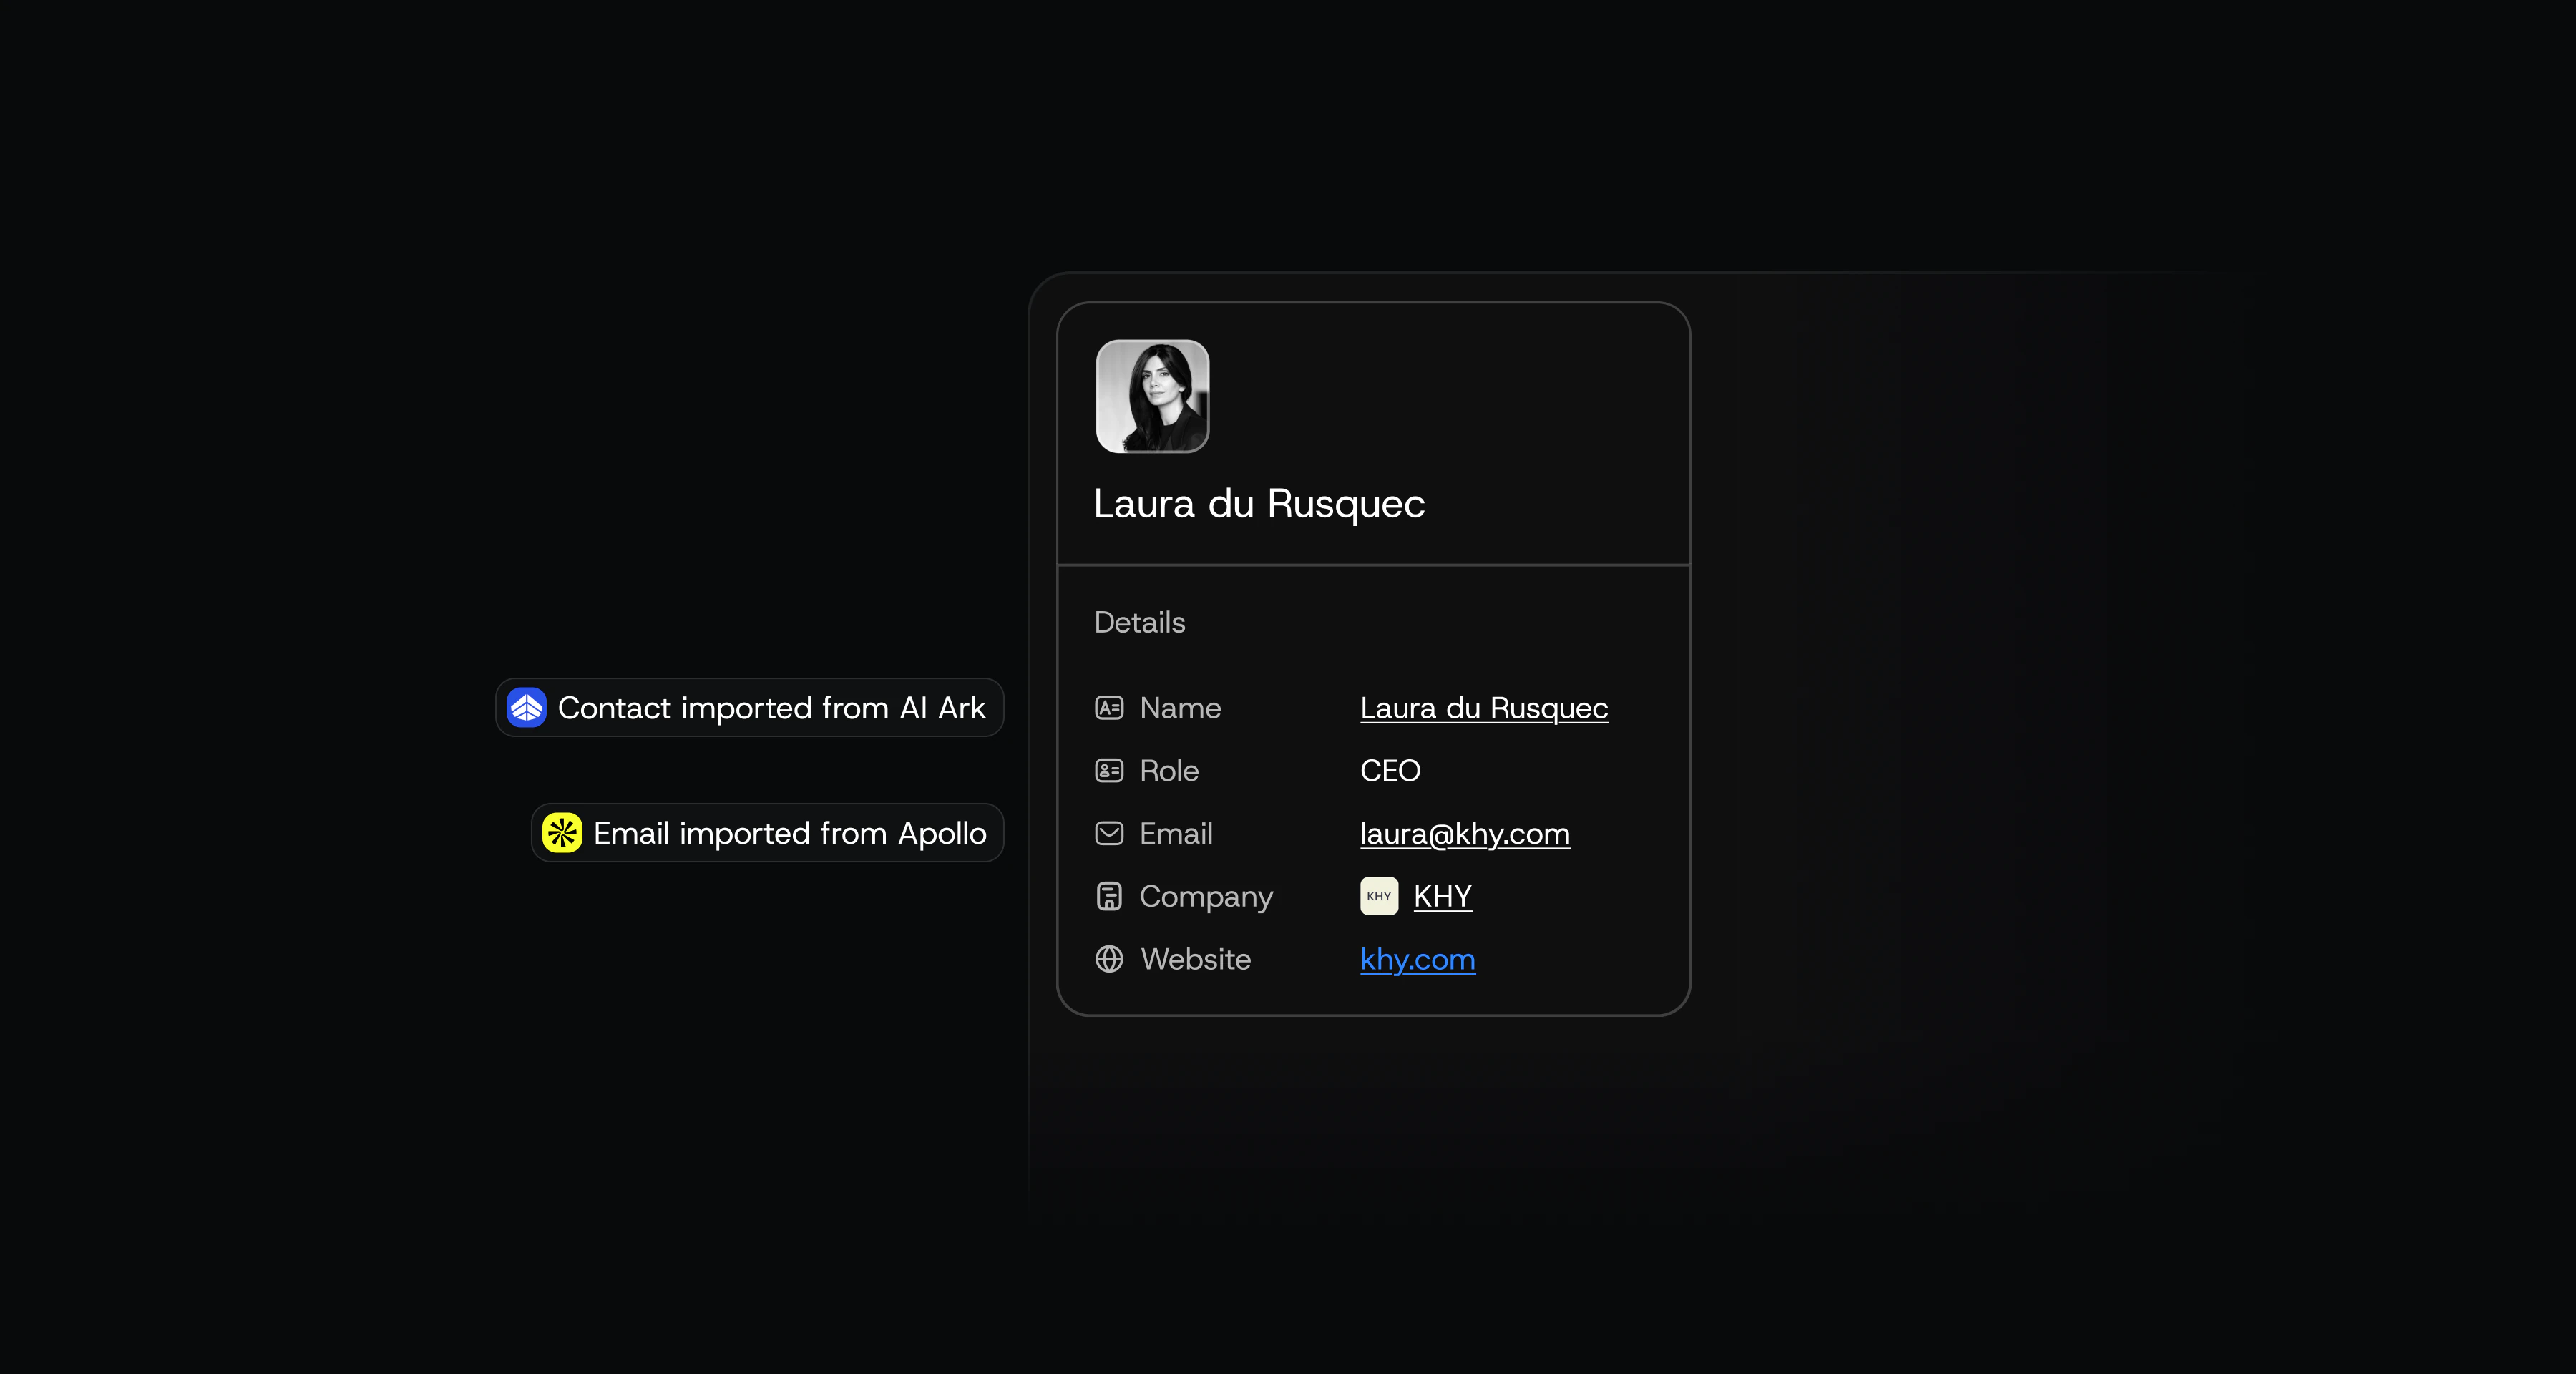2576x1374 pixels.
Task: Click the large Laura du Rusquec title
Action: (x=1259, y=504)
